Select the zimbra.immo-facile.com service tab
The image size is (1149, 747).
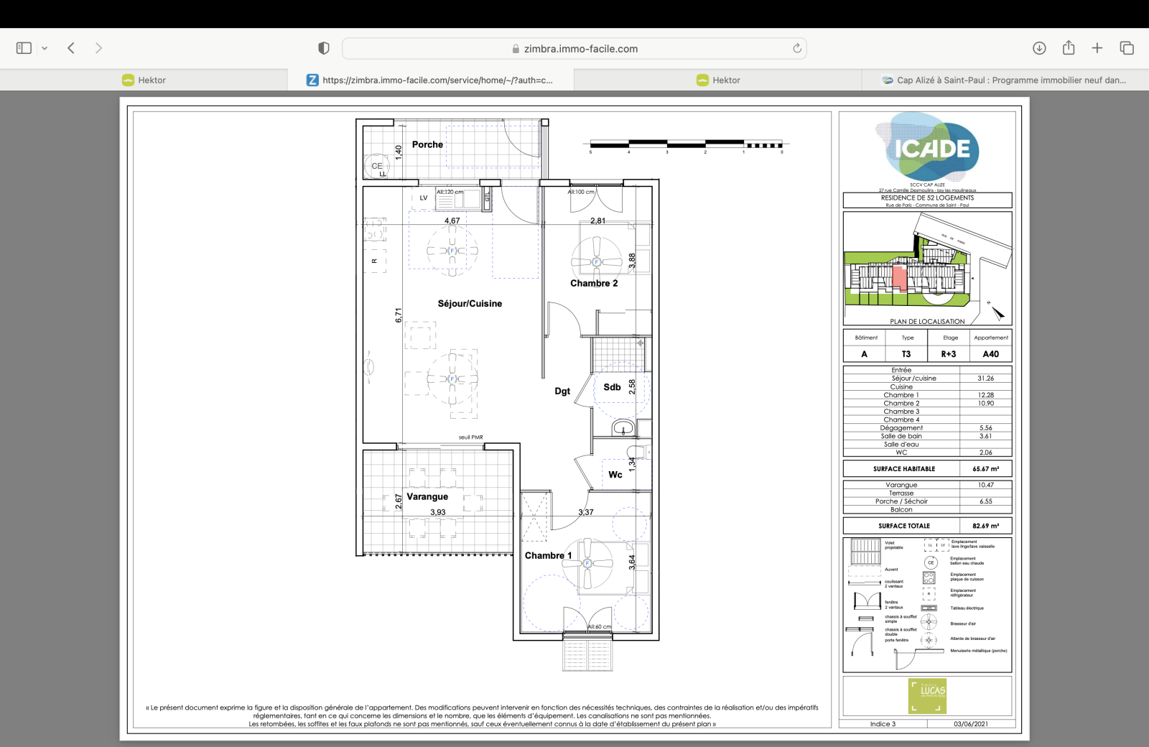pos(430,80)
